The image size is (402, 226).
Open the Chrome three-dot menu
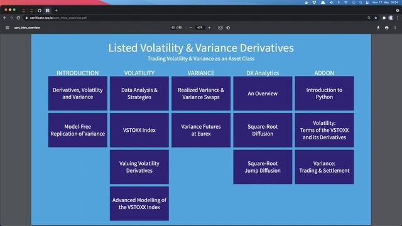398,18
